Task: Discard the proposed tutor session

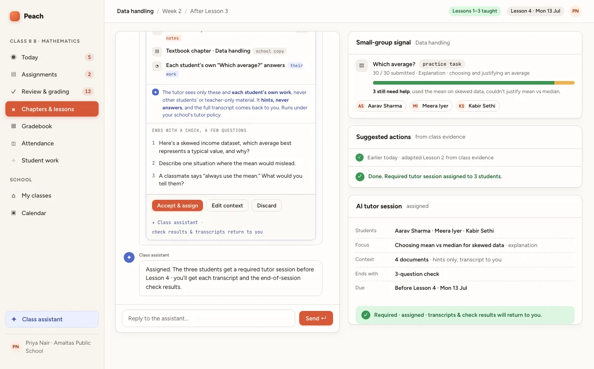Action: point(266,206)
